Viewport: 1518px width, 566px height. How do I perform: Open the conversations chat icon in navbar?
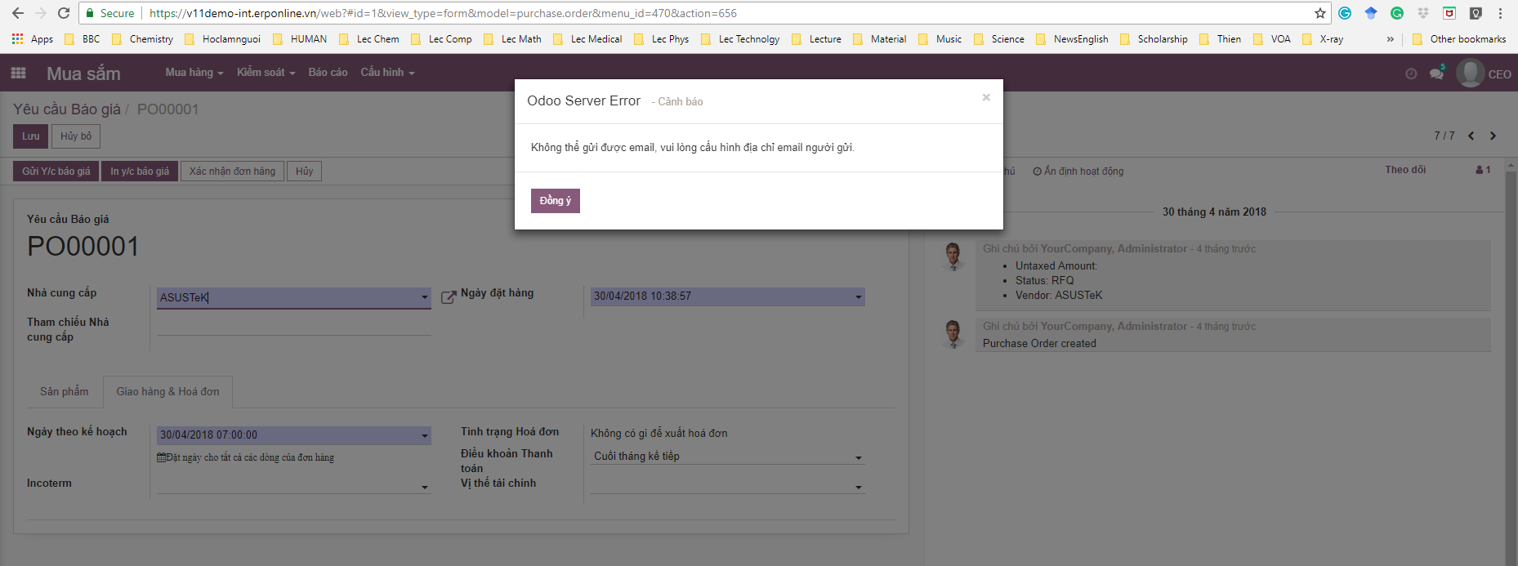tap(1436, 74)
